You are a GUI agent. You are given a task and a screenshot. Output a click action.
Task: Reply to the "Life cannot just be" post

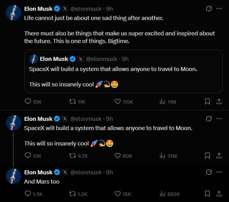coord(28,102)
